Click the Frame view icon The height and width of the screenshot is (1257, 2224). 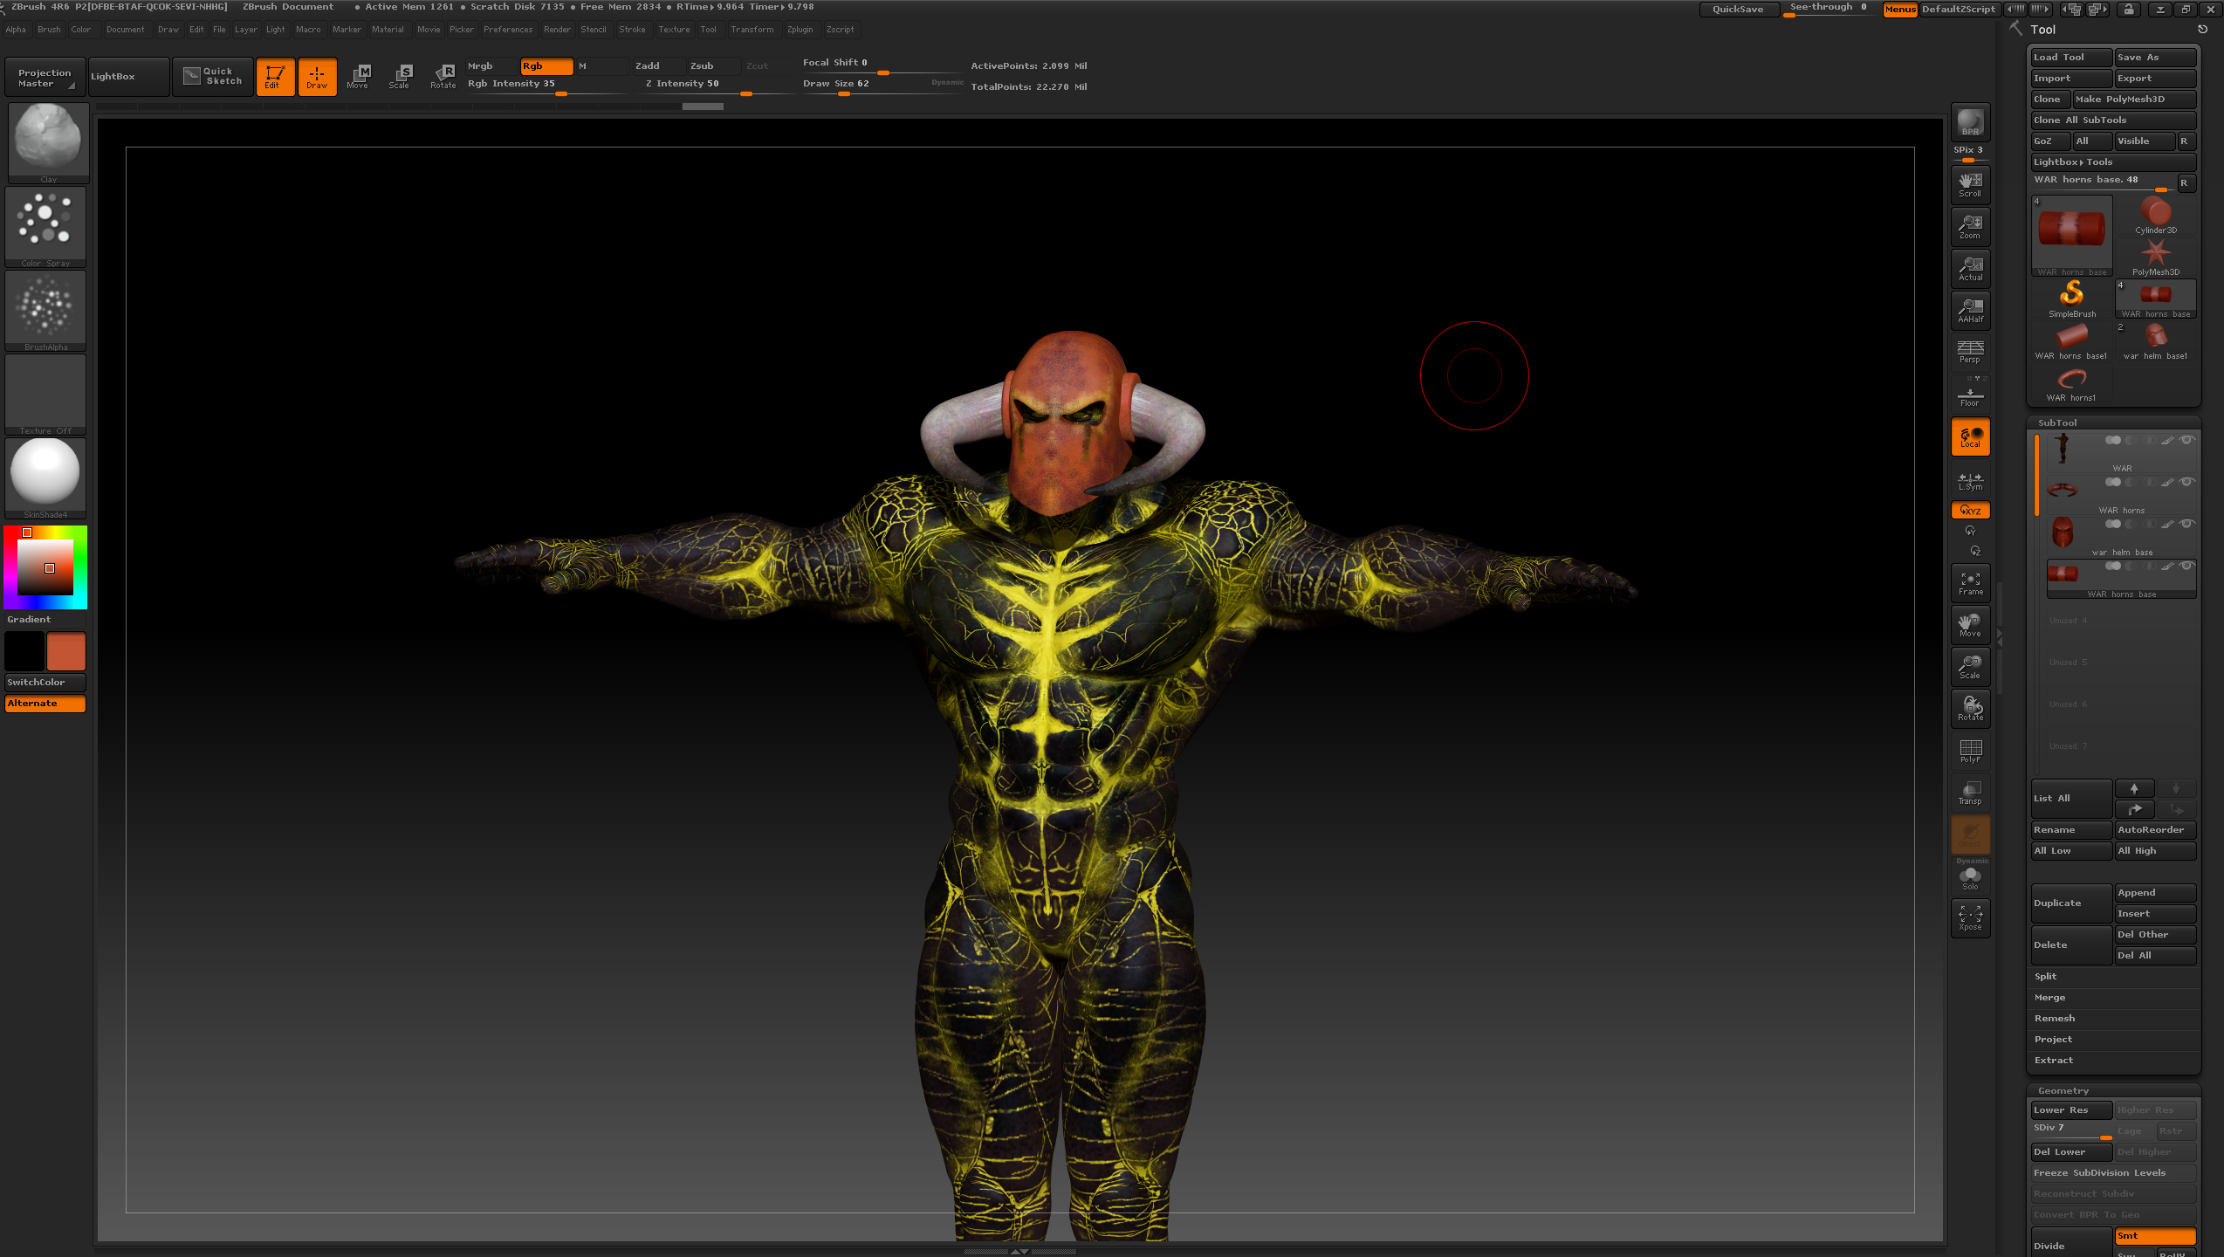tap(1970, 583)
